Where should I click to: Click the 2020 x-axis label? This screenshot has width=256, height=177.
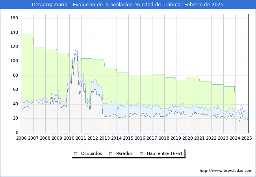click(x=187, y=138)
